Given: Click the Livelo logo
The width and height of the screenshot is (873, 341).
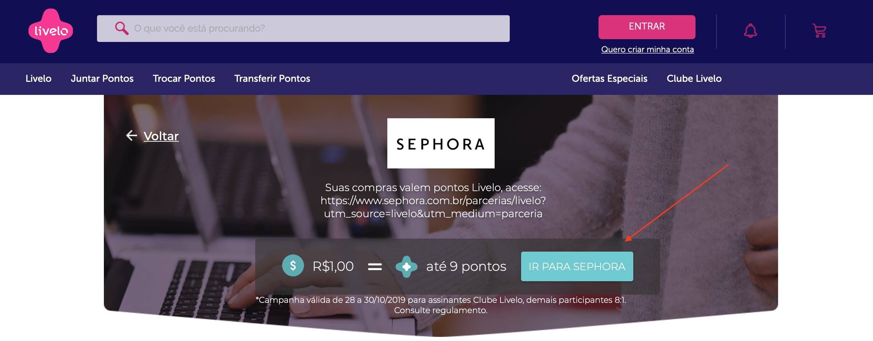Looking at the screenshot, I should pos(51,31).
